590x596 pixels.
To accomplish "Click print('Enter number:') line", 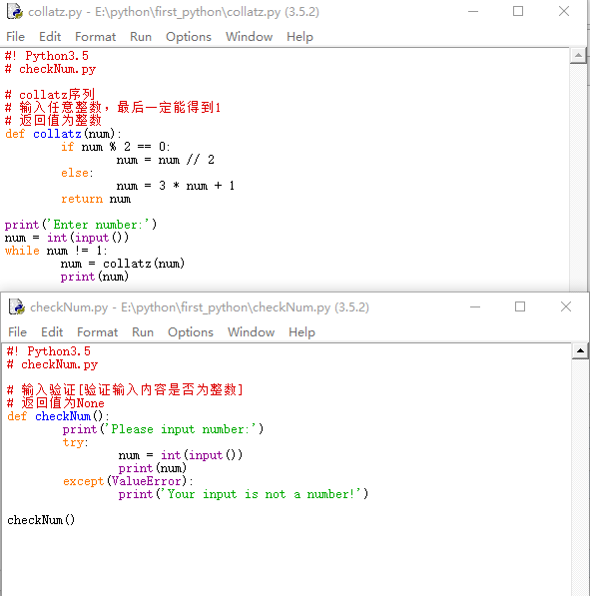I will click(81, 225).
